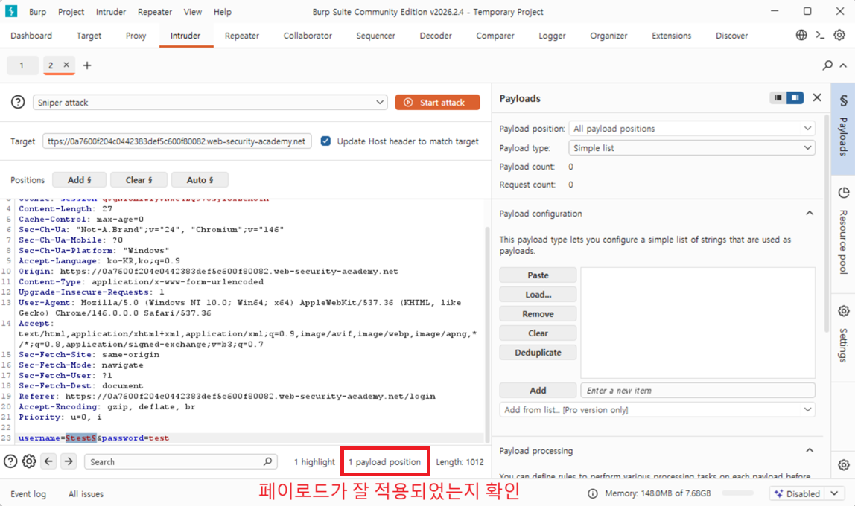The width and height of the screenshot is (855, 506).
Task: Switch to split-pane layout icon
Action: pos(795,98)
